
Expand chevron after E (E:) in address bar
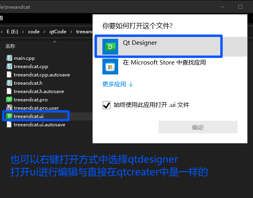click(23, 32)
